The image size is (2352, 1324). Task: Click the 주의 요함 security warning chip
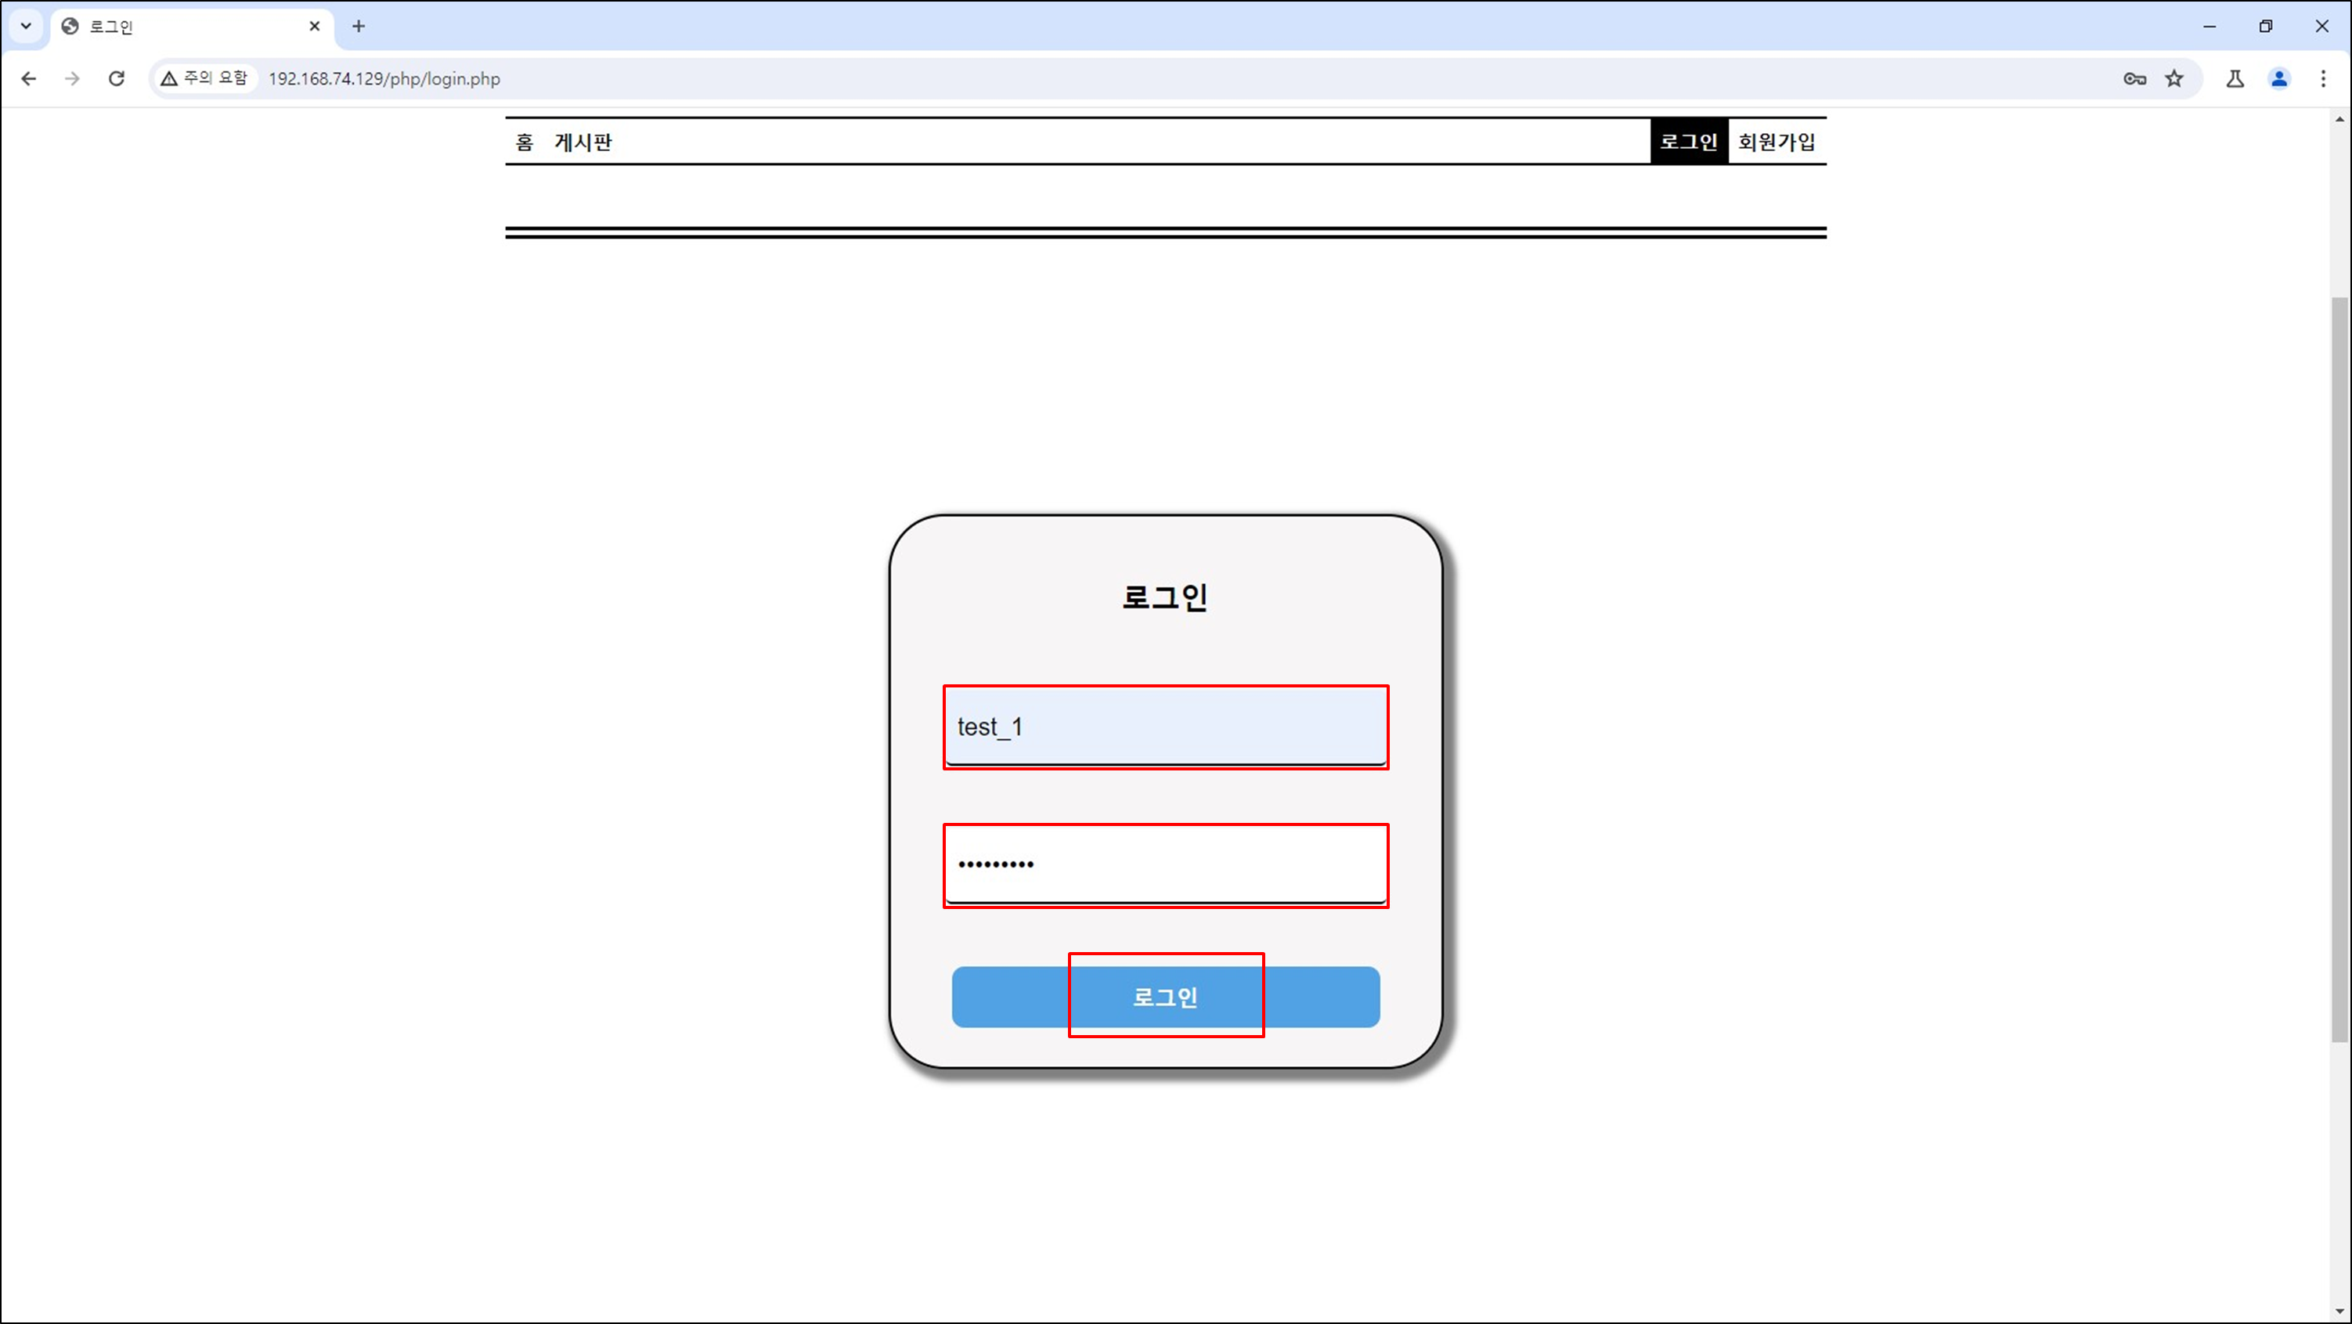coord(204,78)
